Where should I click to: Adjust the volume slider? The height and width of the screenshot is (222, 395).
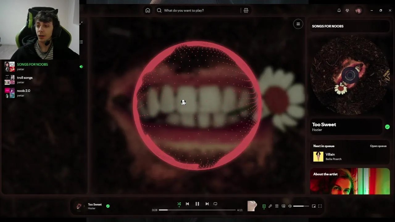click(x=301, y=206)
